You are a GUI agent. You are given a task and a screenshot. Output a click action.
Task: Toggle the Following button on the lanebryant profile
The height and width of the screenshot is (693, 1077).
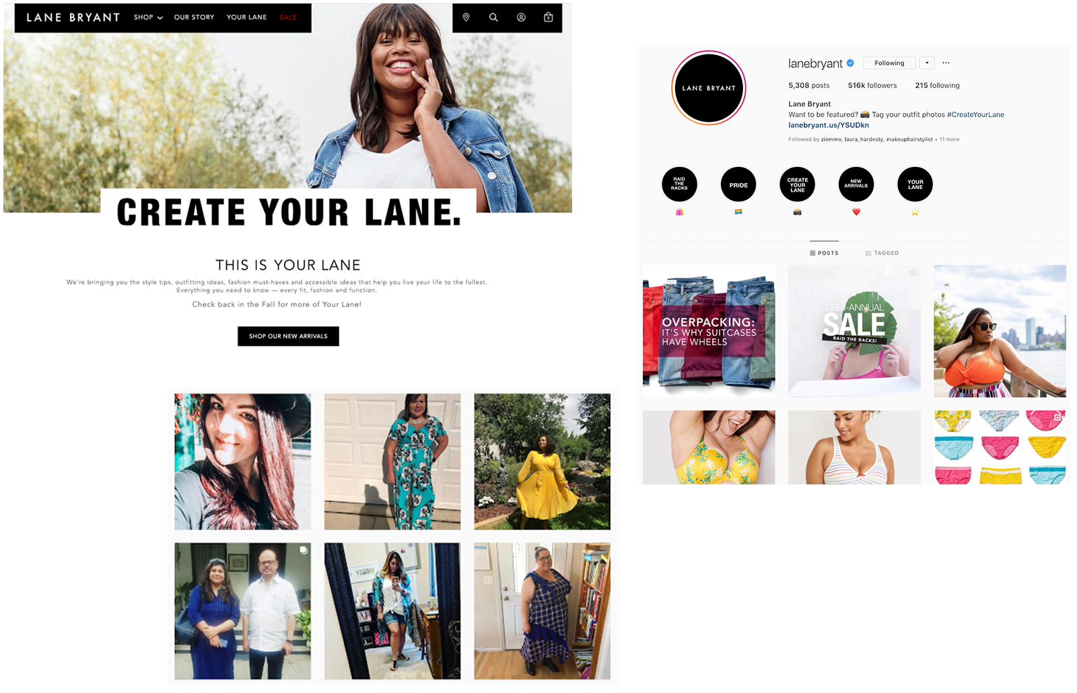889,63
